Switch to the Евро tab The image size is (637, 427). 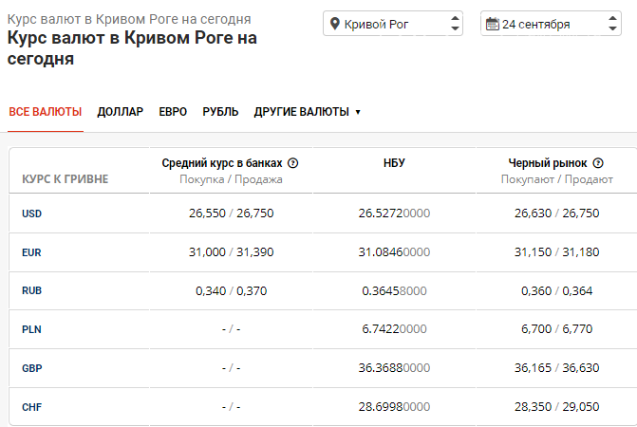(x=173, y=112)
